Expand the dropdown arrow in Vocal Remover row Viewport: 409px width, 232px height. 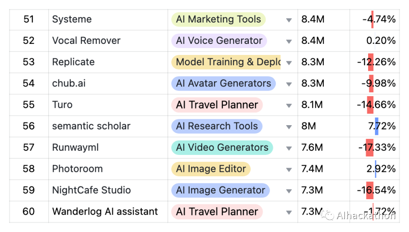click(289, 41)
